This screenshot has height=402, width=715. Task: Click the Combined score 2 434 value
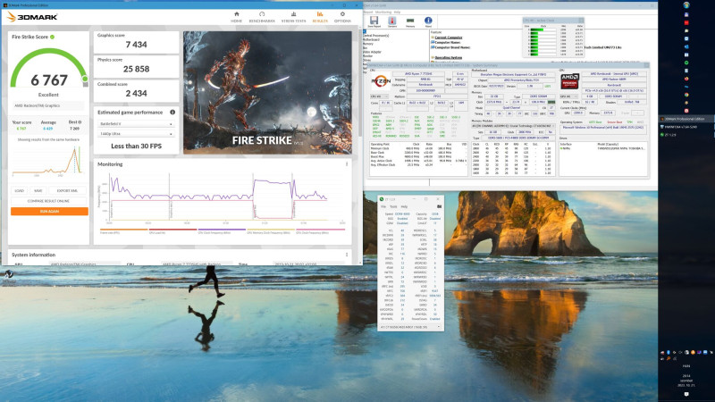pyautogui.click(x=136, y=94)
